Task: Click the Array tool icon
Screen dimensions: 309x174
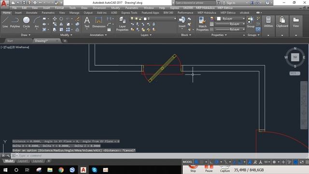Action: (x=68, y=29)
